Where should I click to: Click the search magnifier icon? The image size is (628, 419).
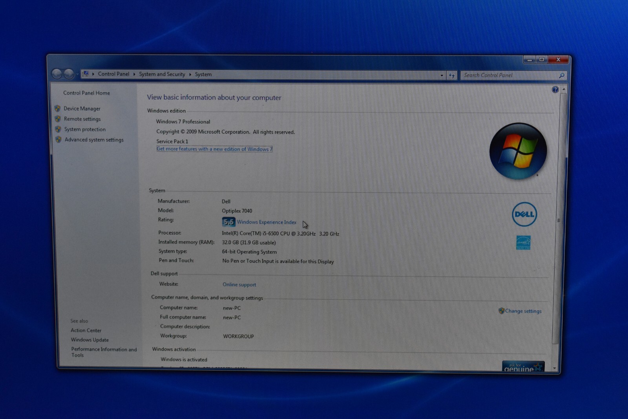coord(562,75)
